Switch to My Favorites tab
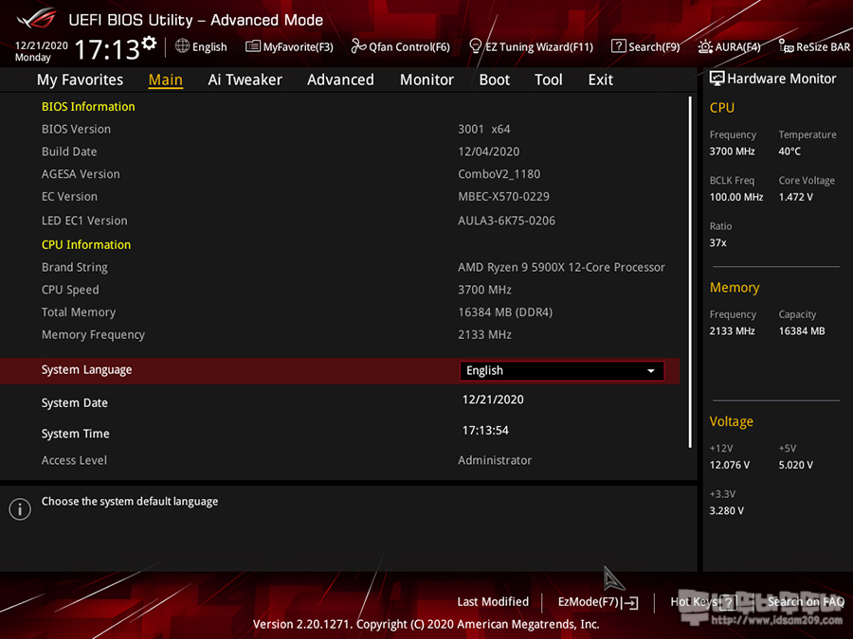The image size is (853, 639). 80,80
